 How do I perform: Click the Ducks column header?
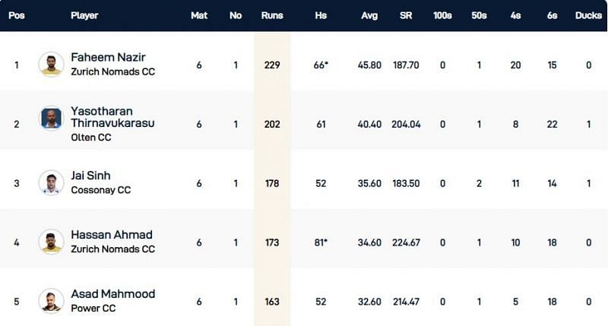588,15
